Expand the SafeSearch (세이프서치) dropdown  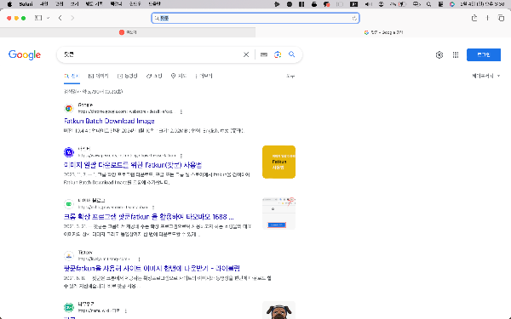(486, 76)
